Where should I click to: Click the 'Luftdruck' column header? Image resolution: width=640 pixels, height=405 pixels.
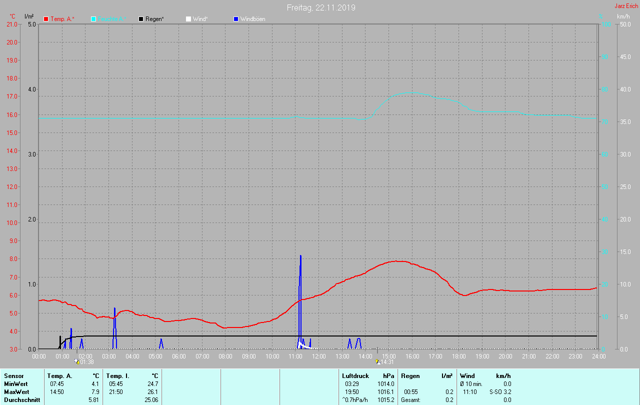coord(355,376)
